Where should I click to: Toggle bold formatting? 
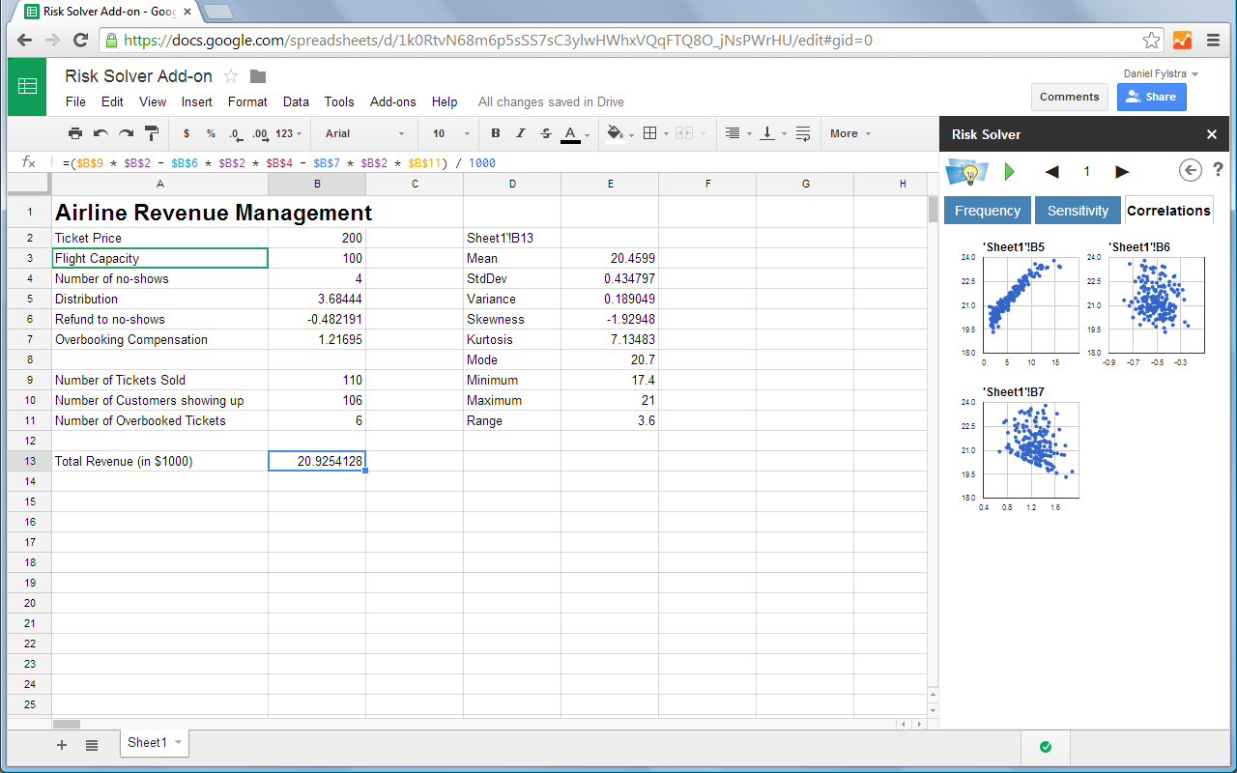496,133
